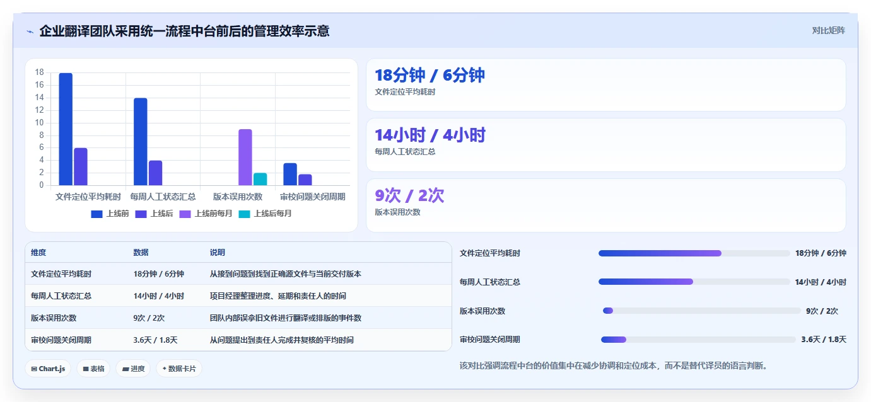The image size is (871, 402).
Task: Click the 数据 column header
Action: pos(141,253)
